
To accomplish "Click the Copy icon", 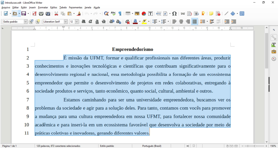I will coord(63,13).
